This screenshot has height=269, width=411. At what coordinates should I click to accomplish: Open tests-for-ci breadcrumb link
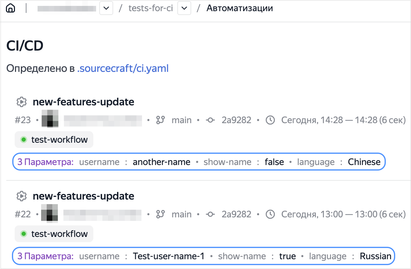pyautogui.click(x=150, y=8)
